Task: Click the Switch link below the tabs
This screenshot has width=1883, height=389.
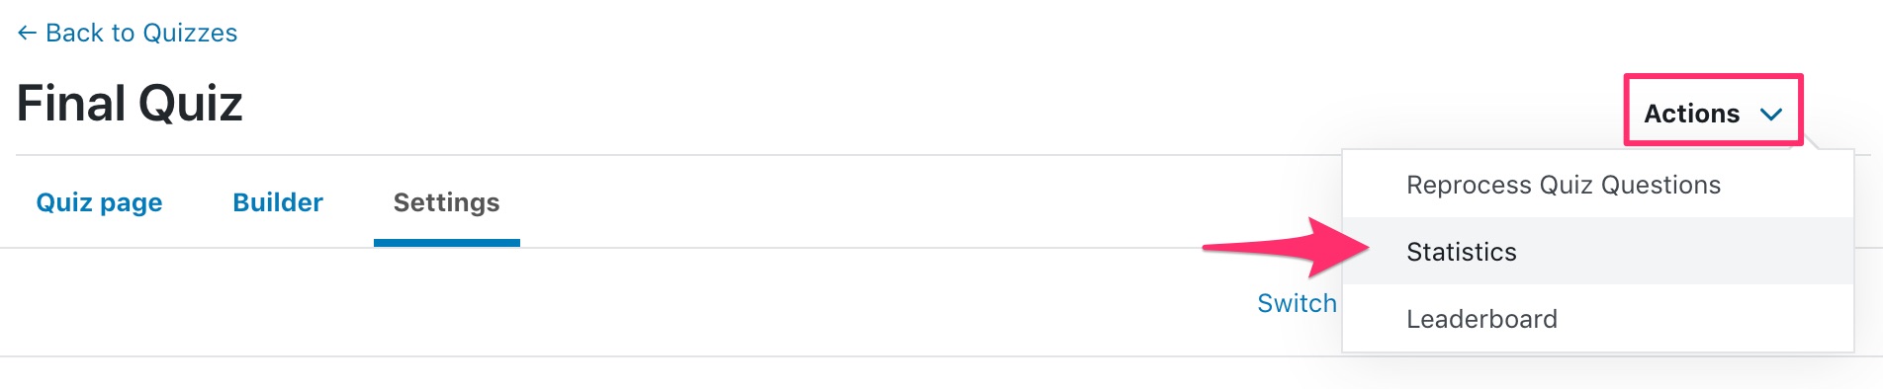Action: [x=1297, y=303]
